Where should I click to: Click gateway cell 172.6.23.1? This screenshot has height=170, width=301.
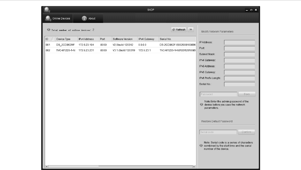pos(144,50)
